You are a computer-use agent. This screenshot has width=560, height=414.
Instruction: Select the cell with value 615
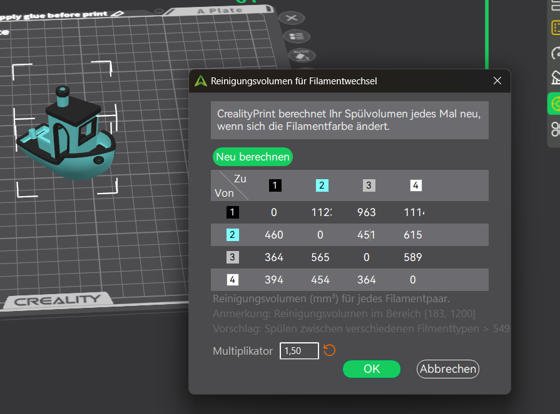pos(413,235)
